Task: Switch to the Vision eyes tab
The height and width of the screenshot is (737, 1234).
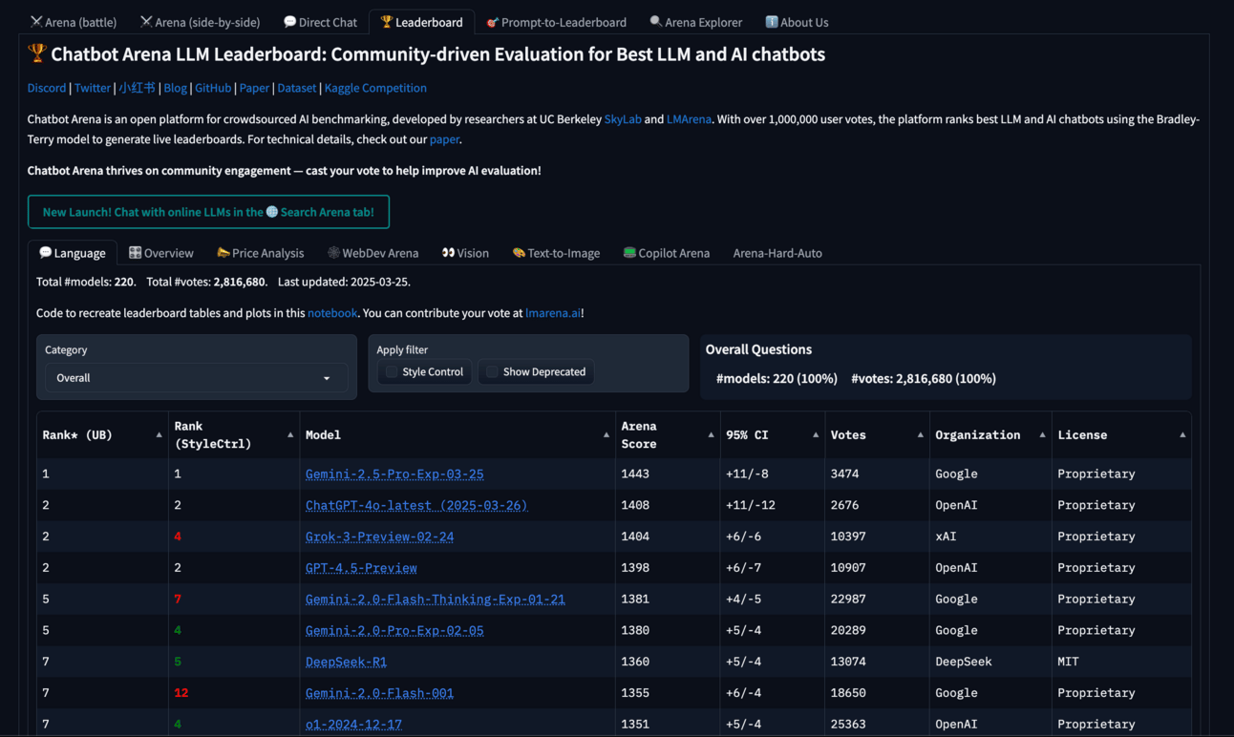Action: pyautogui.click(x=465, y=253)
